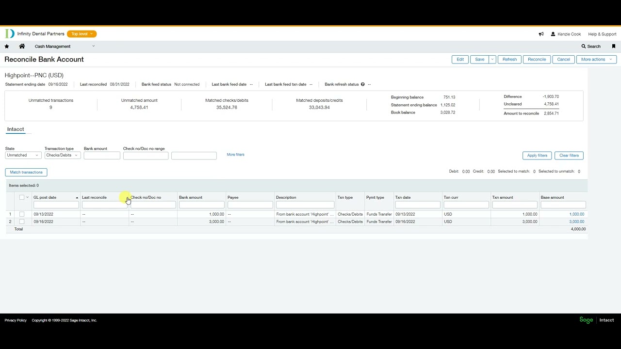Click the Pymt type column header

(x=375, y=197)
